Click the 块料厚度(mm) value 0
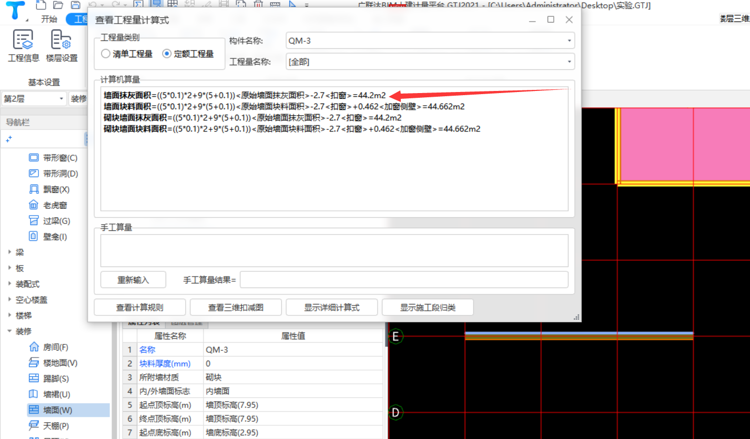The height and width of the screenshot is (439, 750). point(293,363)
